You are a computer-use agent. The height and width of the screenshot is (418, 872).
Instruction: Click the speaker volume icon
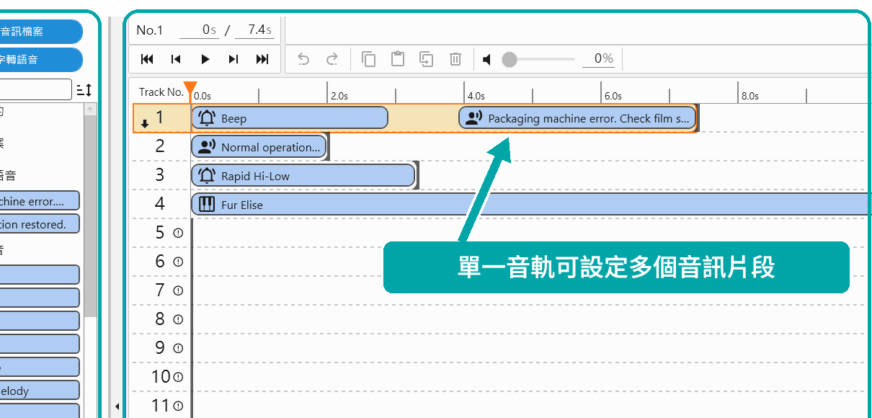[x=487, y=59]
